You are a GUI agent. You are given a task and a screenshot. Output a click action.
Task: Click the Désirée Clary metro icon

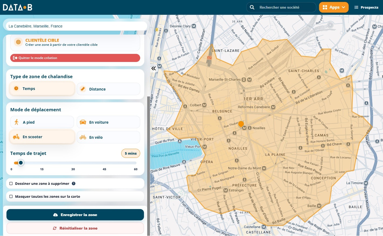click(194, 26)
